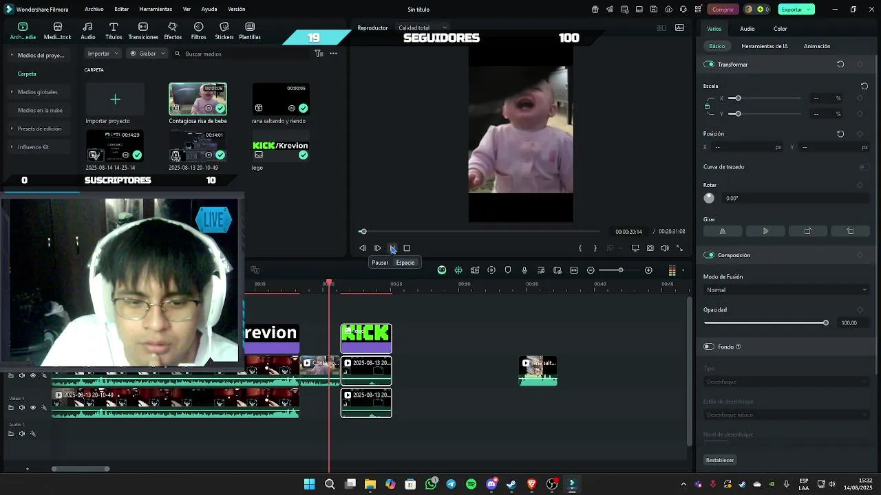Open the Plantillas panel

pos(249,31)
